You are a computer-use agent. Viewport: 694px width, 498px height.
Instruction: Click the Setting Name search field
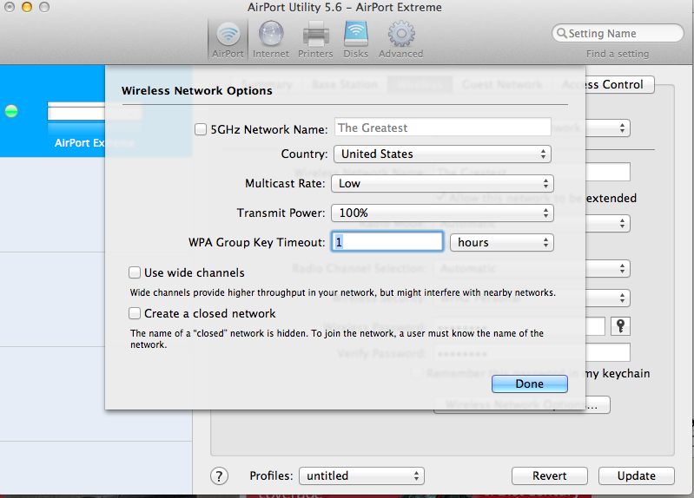(x=618, y=33)
